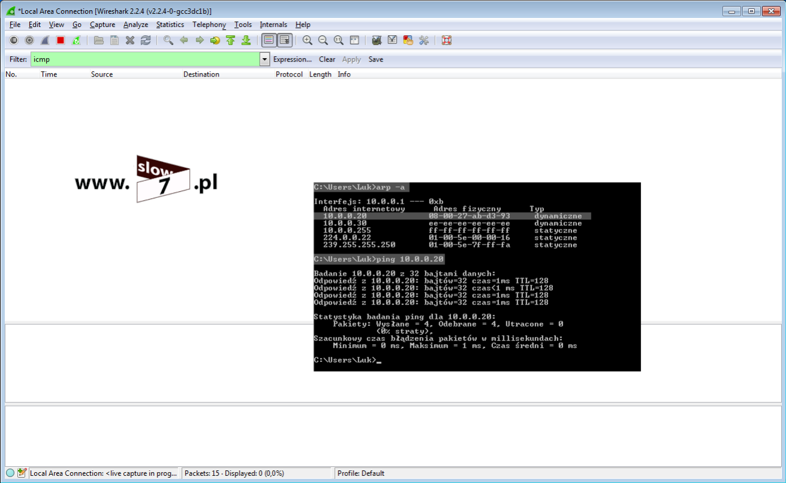
Task: Open the File menu
Action: 15,25
